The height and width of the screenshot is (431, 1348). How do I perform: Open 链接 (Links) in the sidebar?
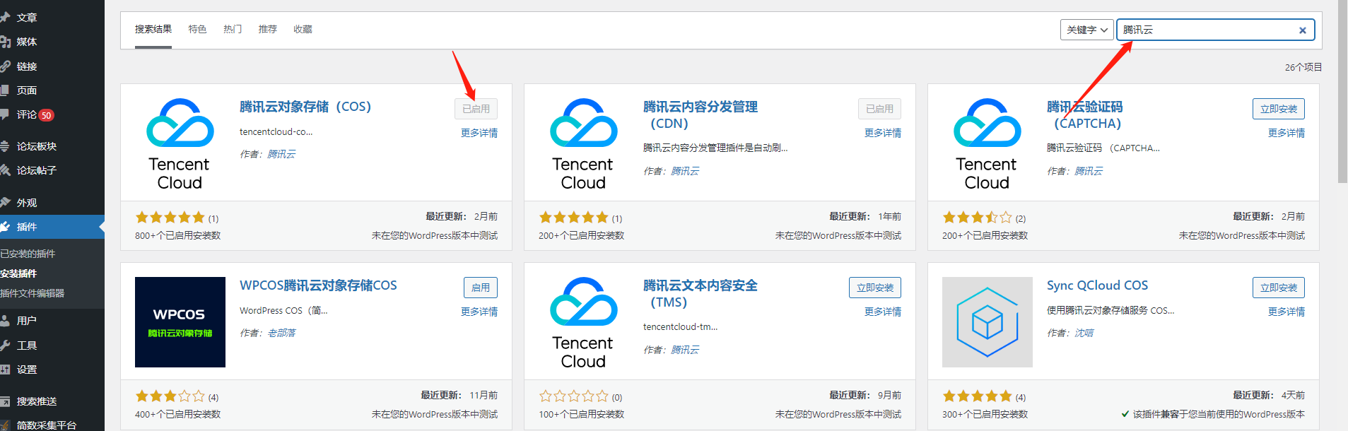point(27,66)
